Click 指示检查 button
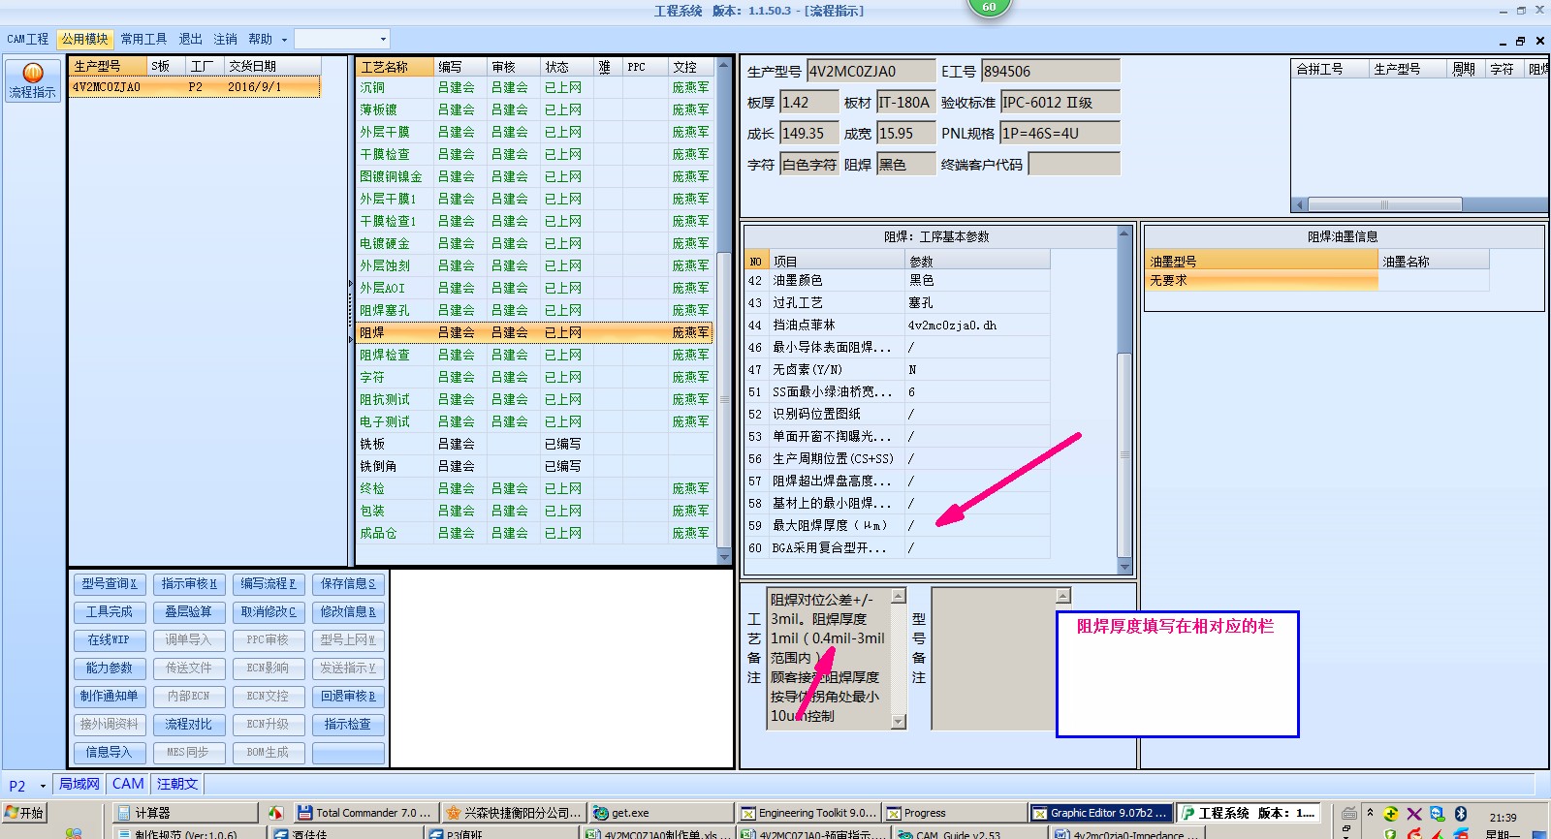Viewport: 1551px width, 839px height. (348, 725)
